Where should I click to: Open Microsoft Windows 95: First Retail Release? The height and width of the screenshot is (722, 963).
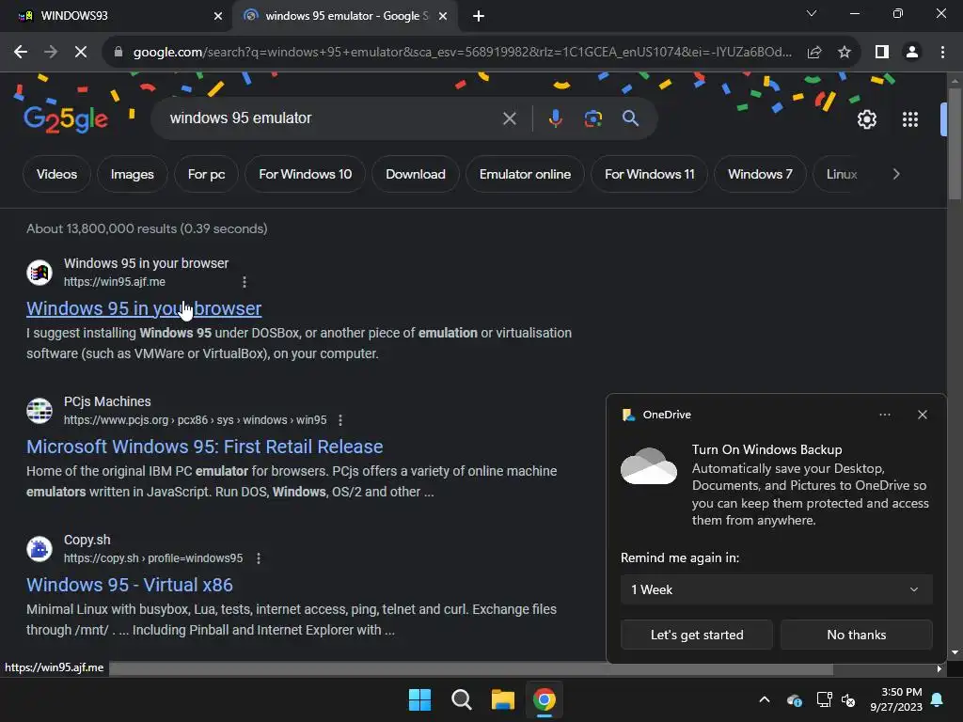204,447
